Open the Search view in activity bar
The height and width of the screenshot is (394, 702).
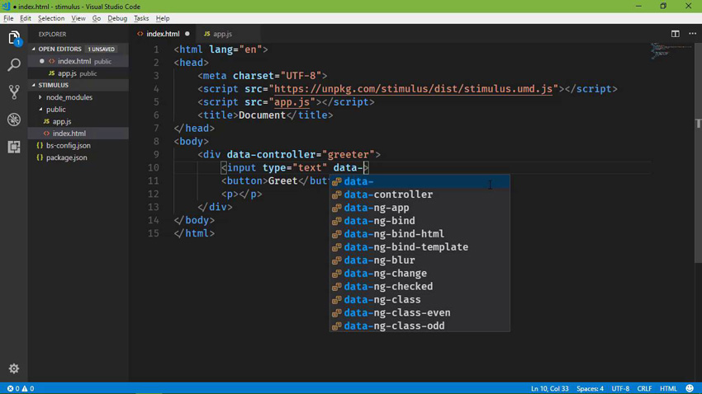pyautogui.click(x=14, y=65)
